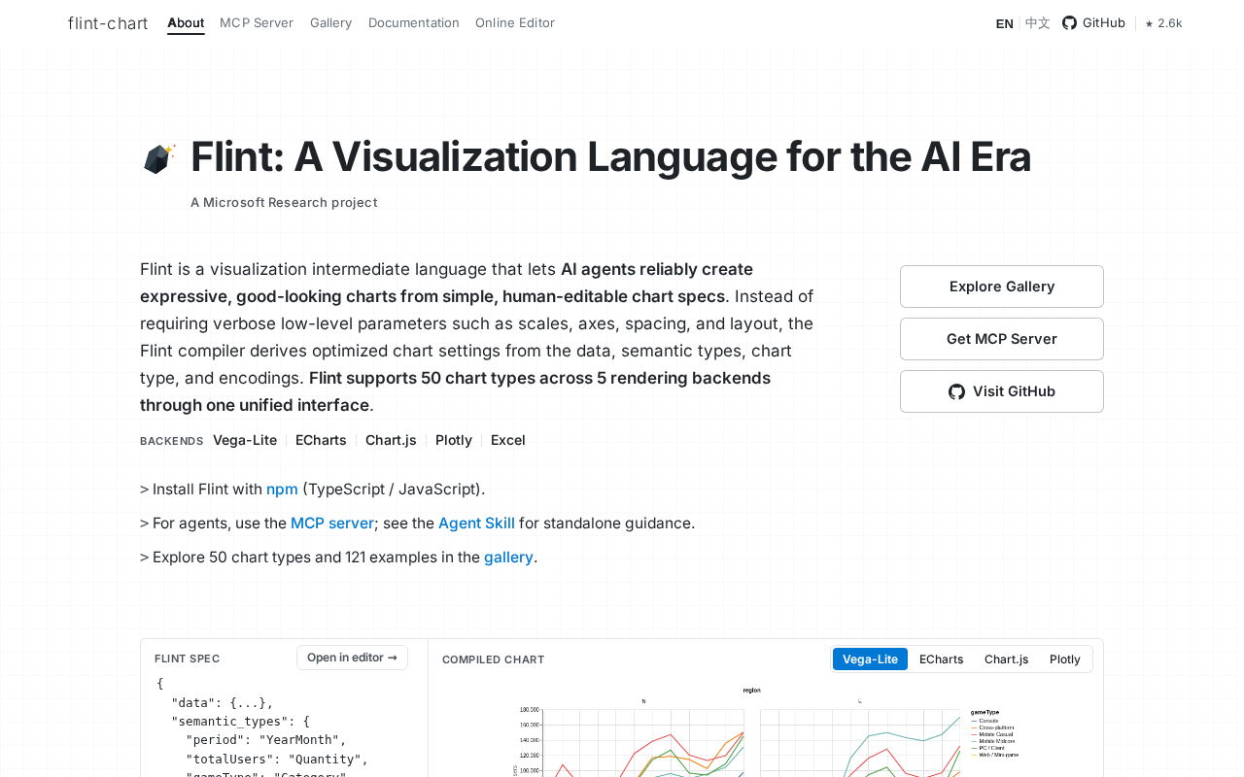Click the GitHub octocat icon in header
This screenshot has width=1244, height=777.
1069,23
